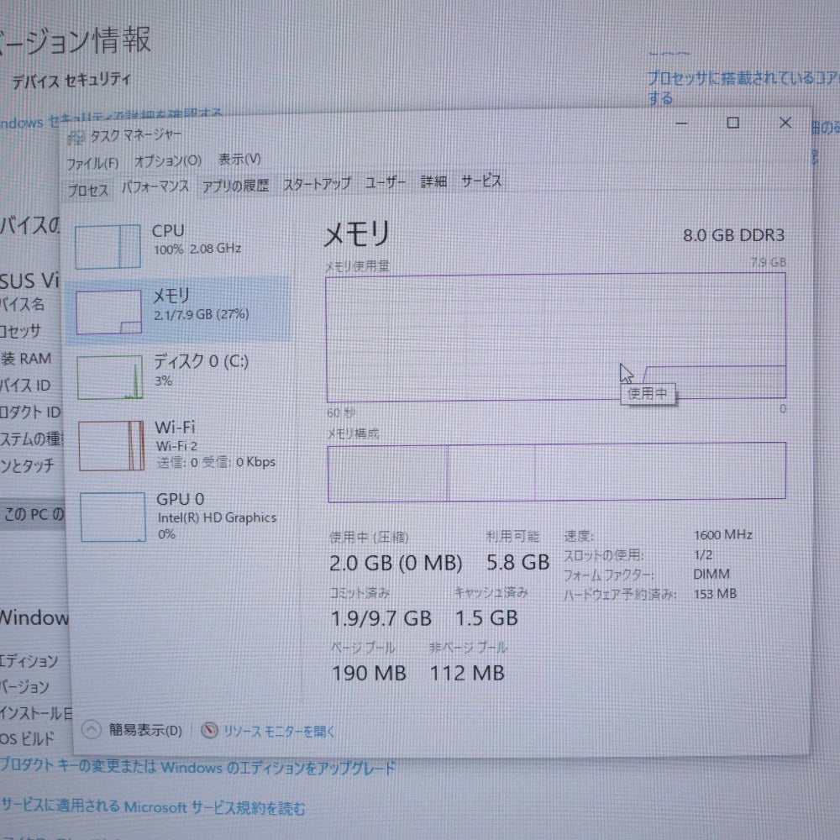The width and height of the screenshot is (840, 840).
Task: Select the メモリ mini graph in sidebar
Action: 108,312
